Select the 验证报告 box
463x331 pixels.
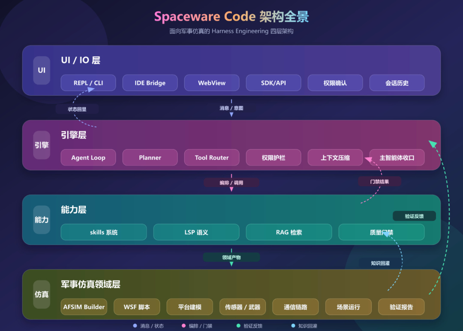pyautogui.click(x=401, y=307)
